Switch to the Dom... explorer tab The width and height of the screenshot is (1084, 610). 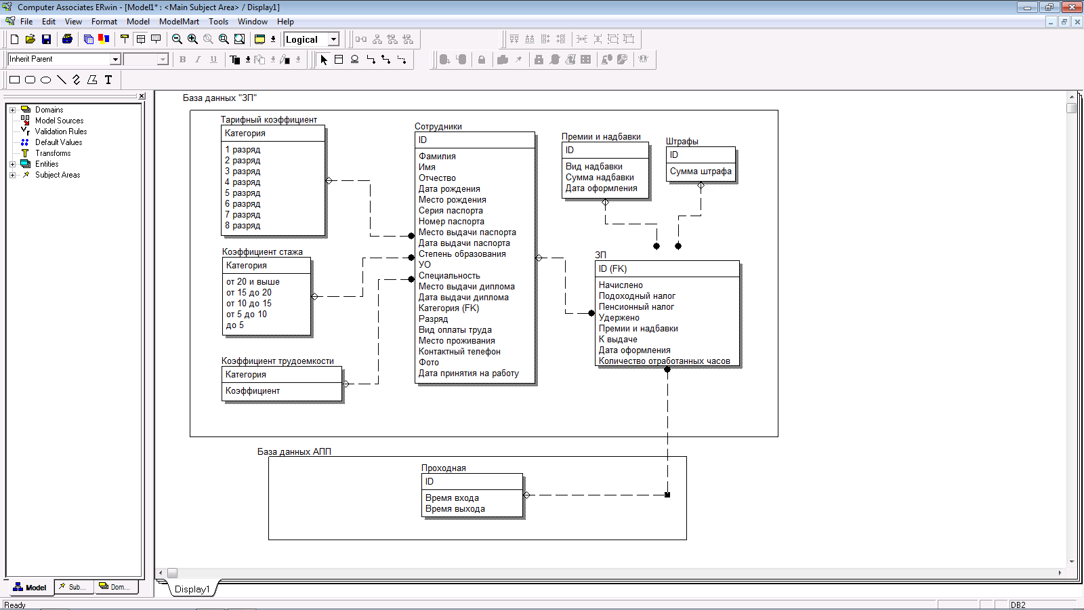pos(115,587)
